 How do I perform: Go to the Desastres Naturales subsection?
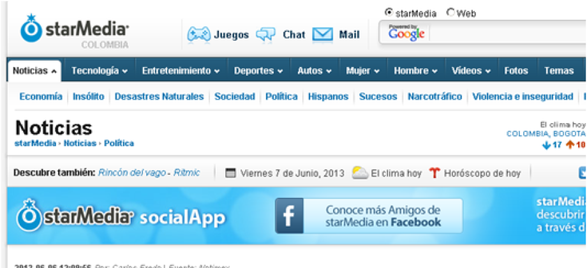coord(159,96)
